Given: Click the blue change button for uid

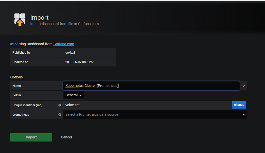Looking at the screenshot, I should [x=239, y=105].
